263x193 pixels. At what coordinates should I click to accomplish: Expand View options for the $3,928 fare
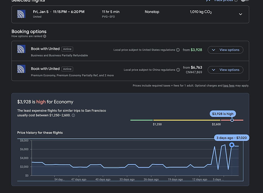226,50
